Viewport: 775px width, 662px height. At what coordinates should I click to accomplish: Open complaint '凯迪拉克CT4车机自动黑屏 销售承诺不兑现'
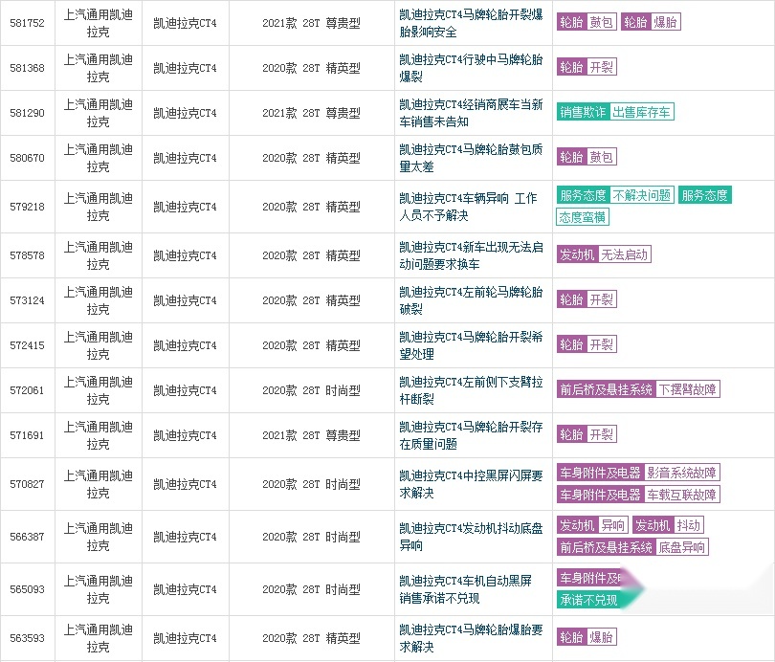pos(465,589)
